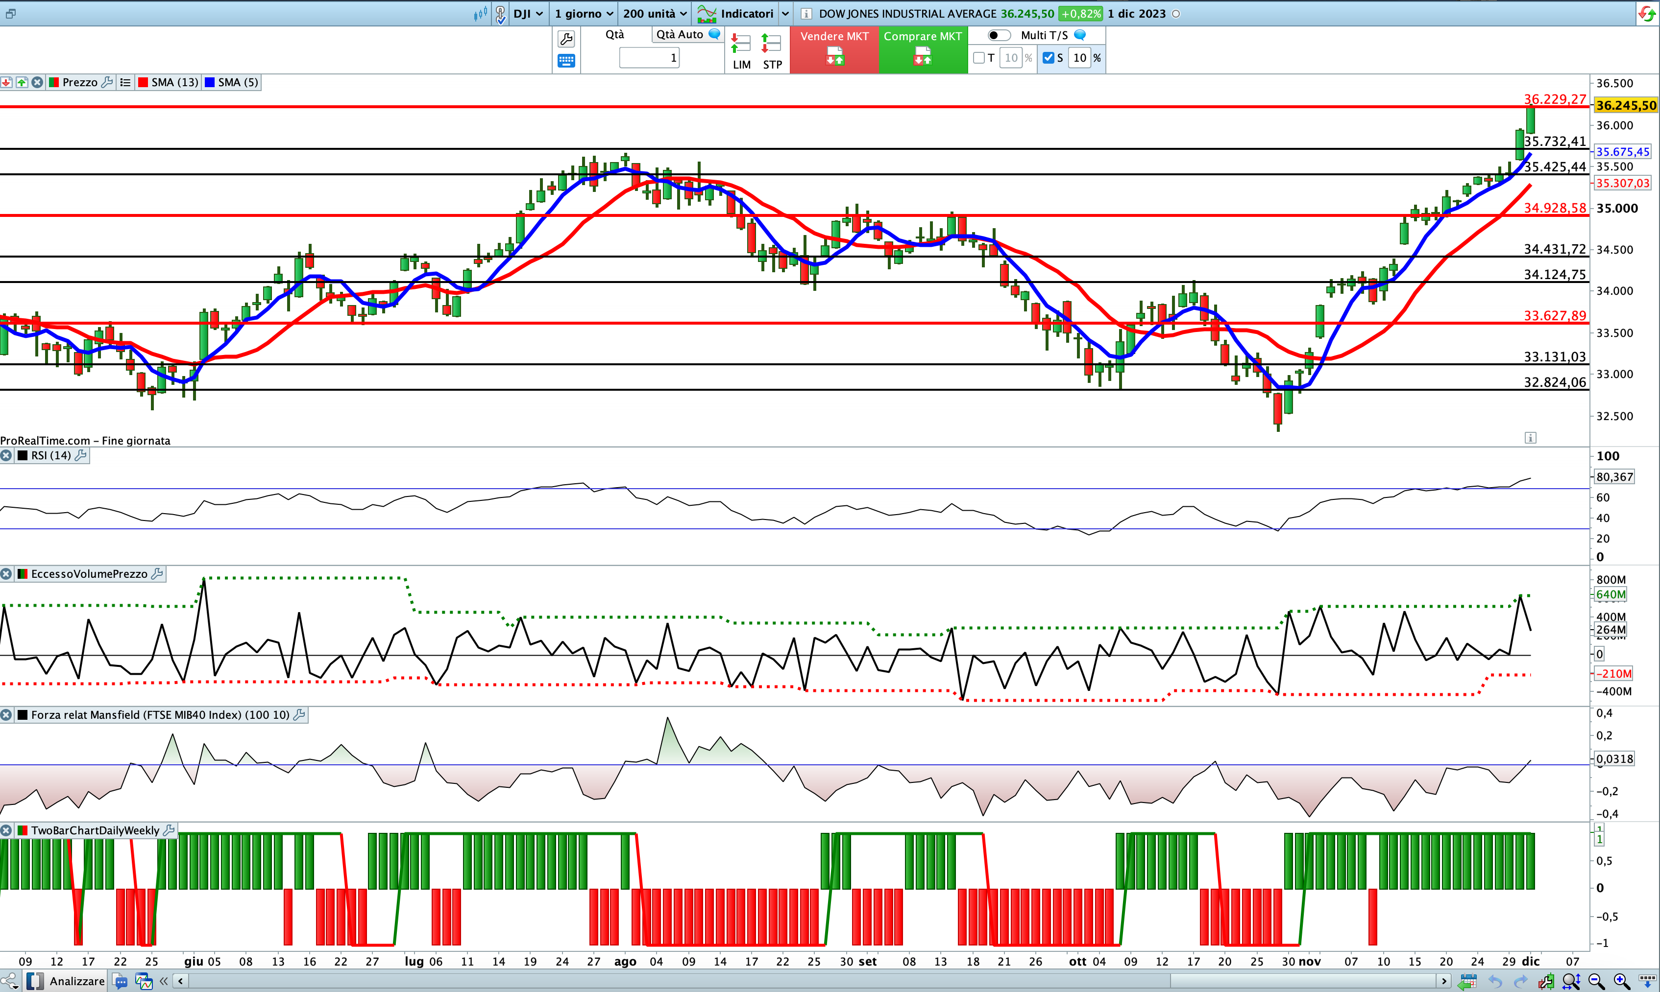This screenshot has height=992, width=1660.
Task: Open the 200 unità dropdown
Action: [655, 14]
